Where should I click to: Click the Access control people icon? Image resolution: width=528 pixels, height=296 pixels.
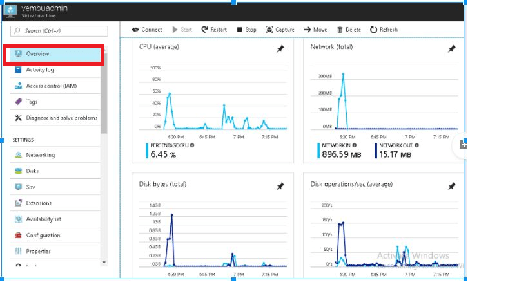18,86
